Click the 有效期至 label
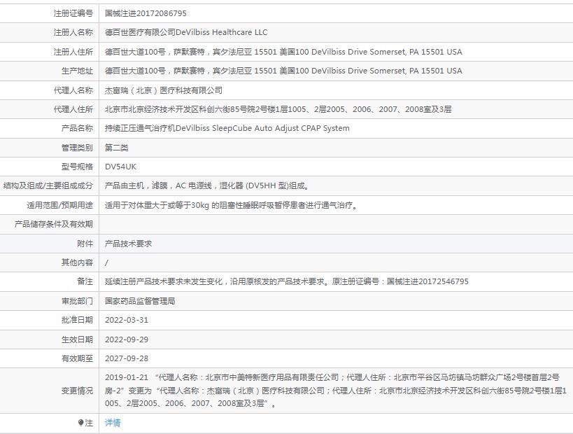Image resolution: width=573 pixels, height=434 pixels. [77, 358]
